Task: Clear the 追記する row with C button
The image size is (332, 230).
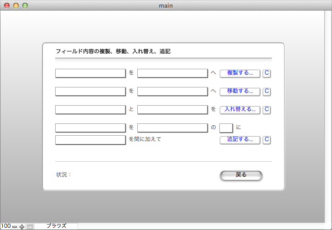Action: click(x=267, y=140)
